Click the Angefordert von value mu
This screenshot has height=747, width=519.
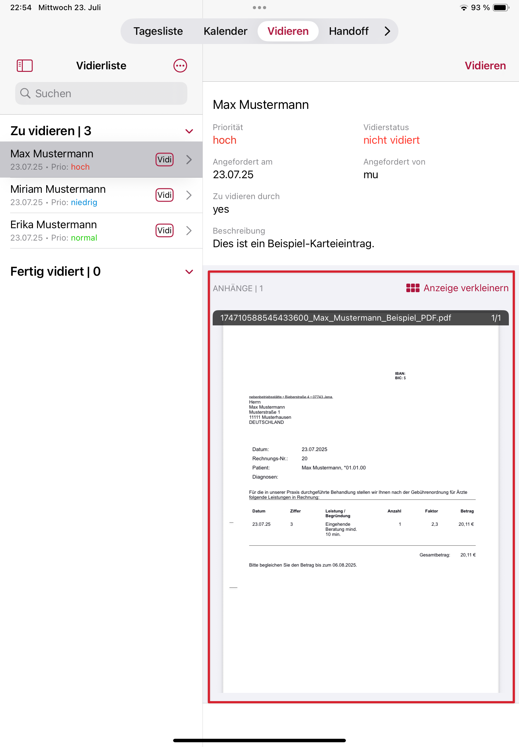pos(371,175)
